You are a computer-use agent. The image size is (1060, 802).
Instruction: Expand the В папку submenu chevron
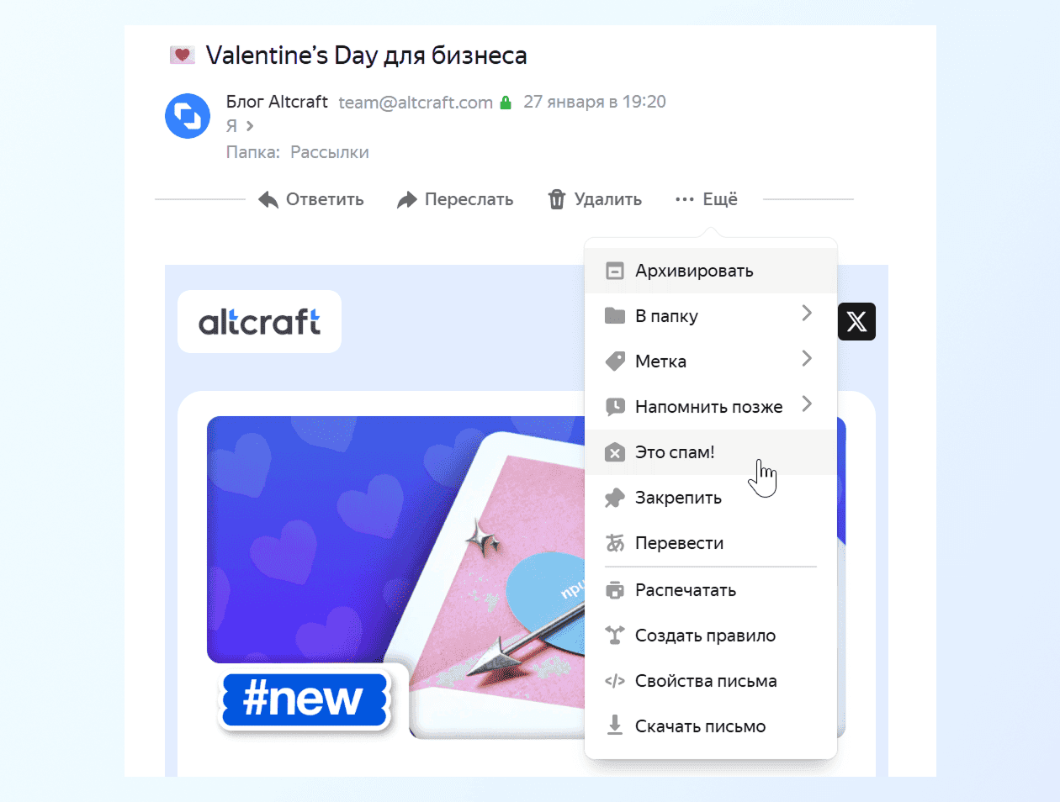tap(807, 314)
